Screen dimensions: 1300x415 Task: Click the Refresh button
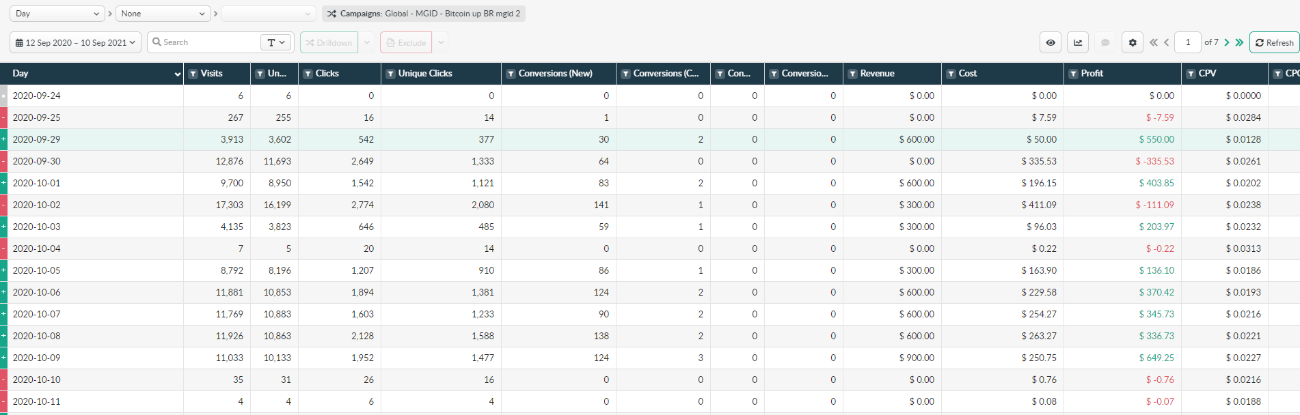coord(1275,42)
